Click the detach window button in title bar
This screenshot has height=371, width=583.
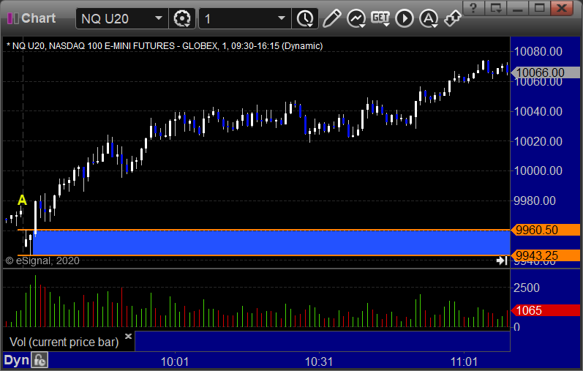(x=496, y=8)
